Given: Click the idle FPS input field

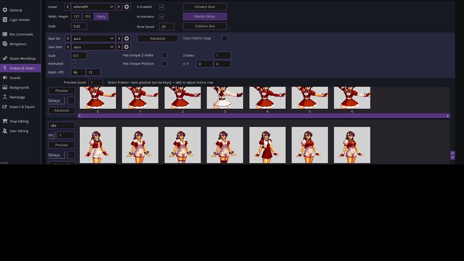Looking at the screenshot, I should click(66, 135).
